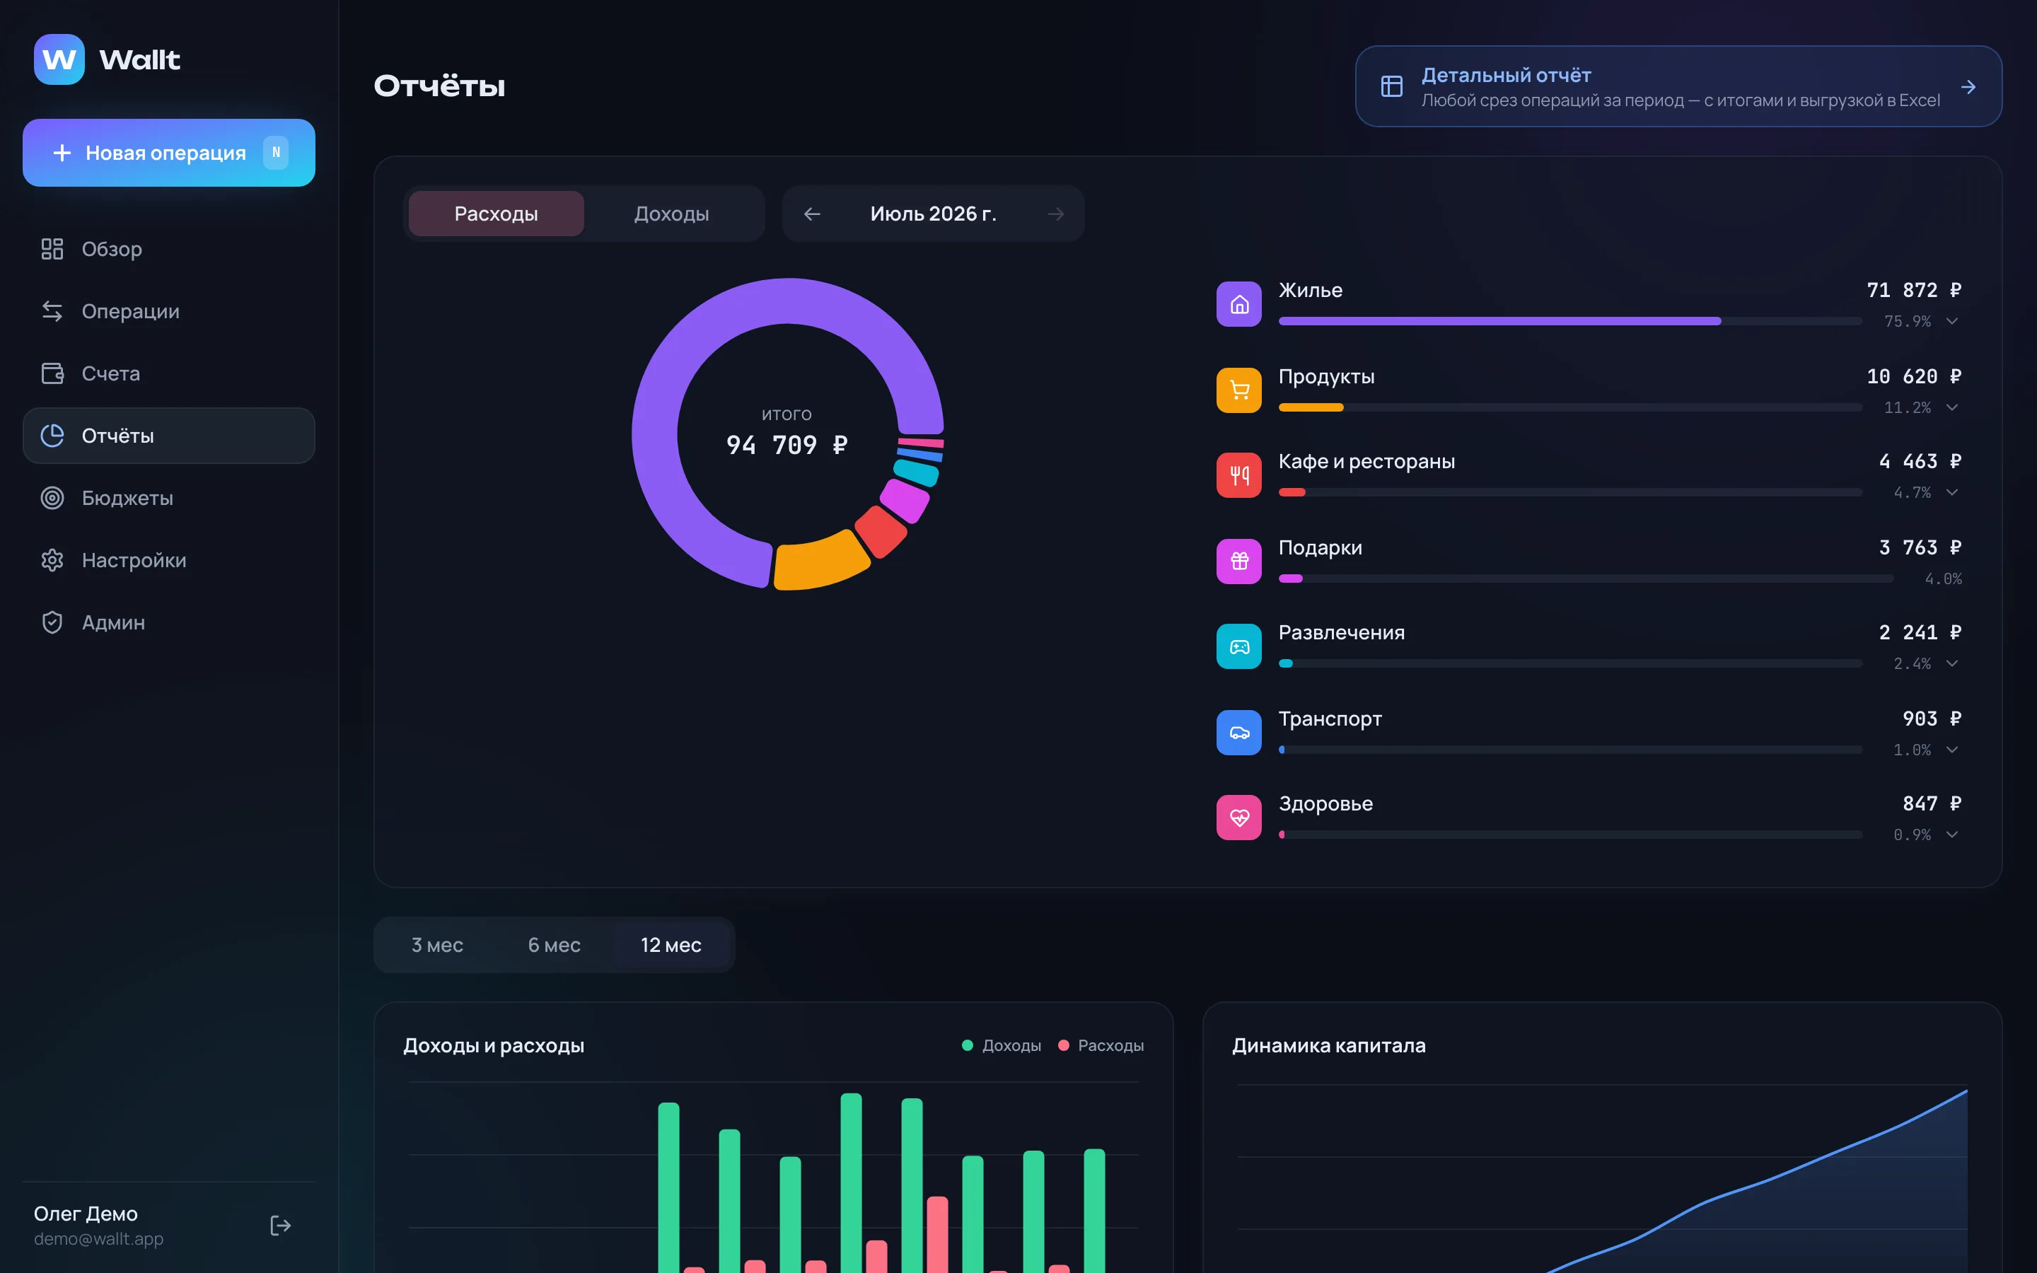Click the Жилье house category icon
The image size is (2037, 1273).
[x=1239, y=305]
